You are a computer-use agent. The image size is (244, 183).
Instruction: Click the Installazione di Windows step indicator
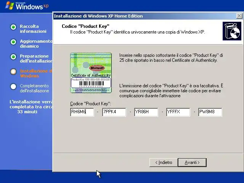13,72
